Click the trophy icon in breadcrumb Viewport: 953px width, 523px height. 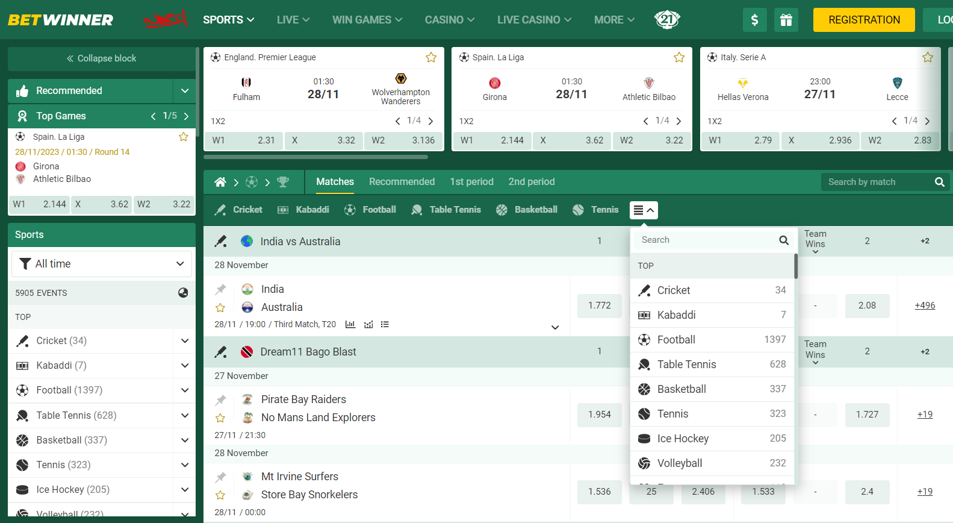(283, 182)
